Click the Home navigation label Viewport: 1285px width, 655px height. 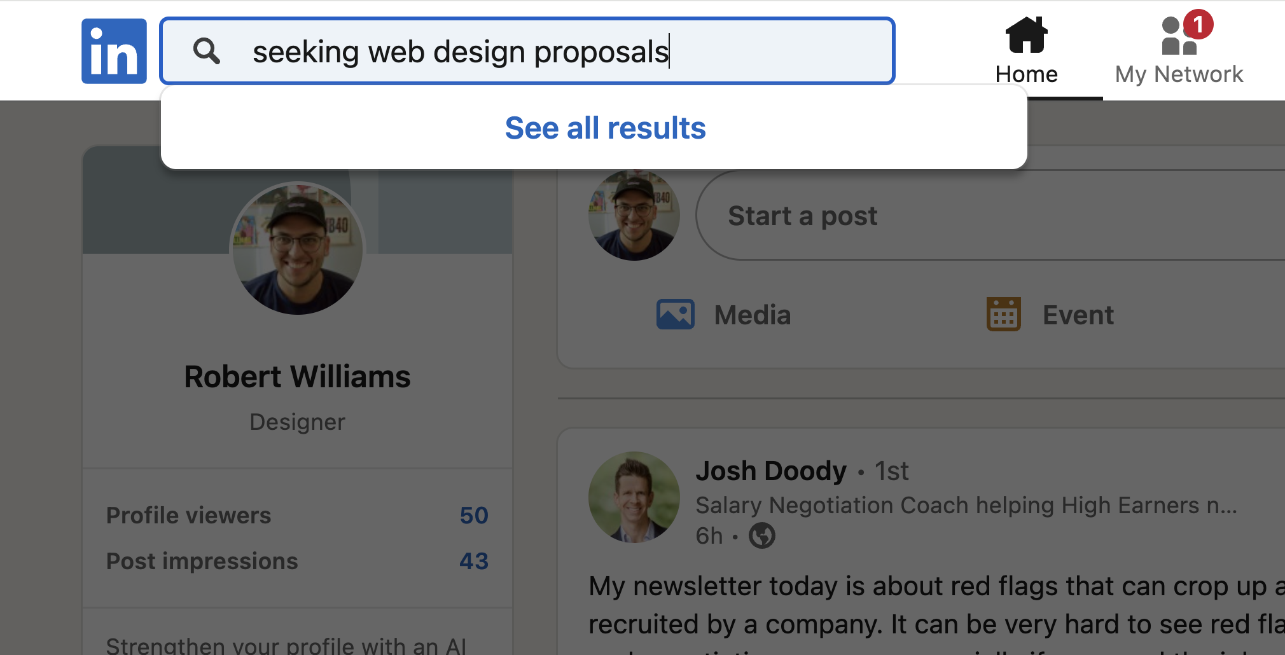[x=1025, y=74]
